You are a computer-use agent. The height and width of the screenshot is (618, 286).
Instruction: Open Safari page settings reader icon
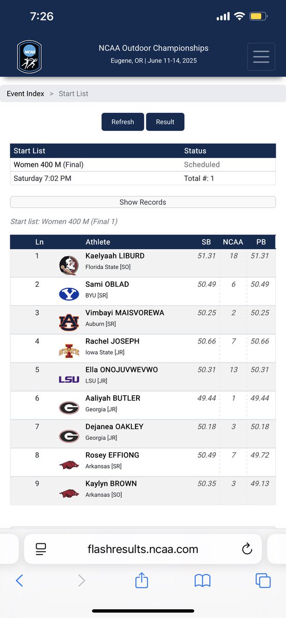[41, 549]
